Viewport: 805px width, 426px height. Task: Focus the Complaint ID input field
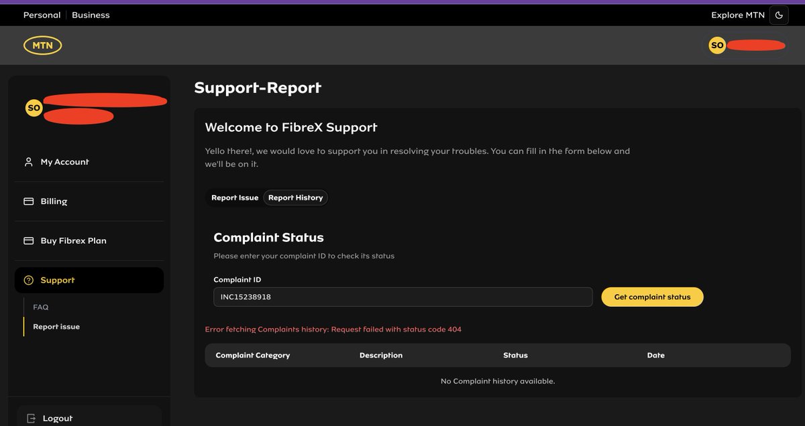pos(403,297)
